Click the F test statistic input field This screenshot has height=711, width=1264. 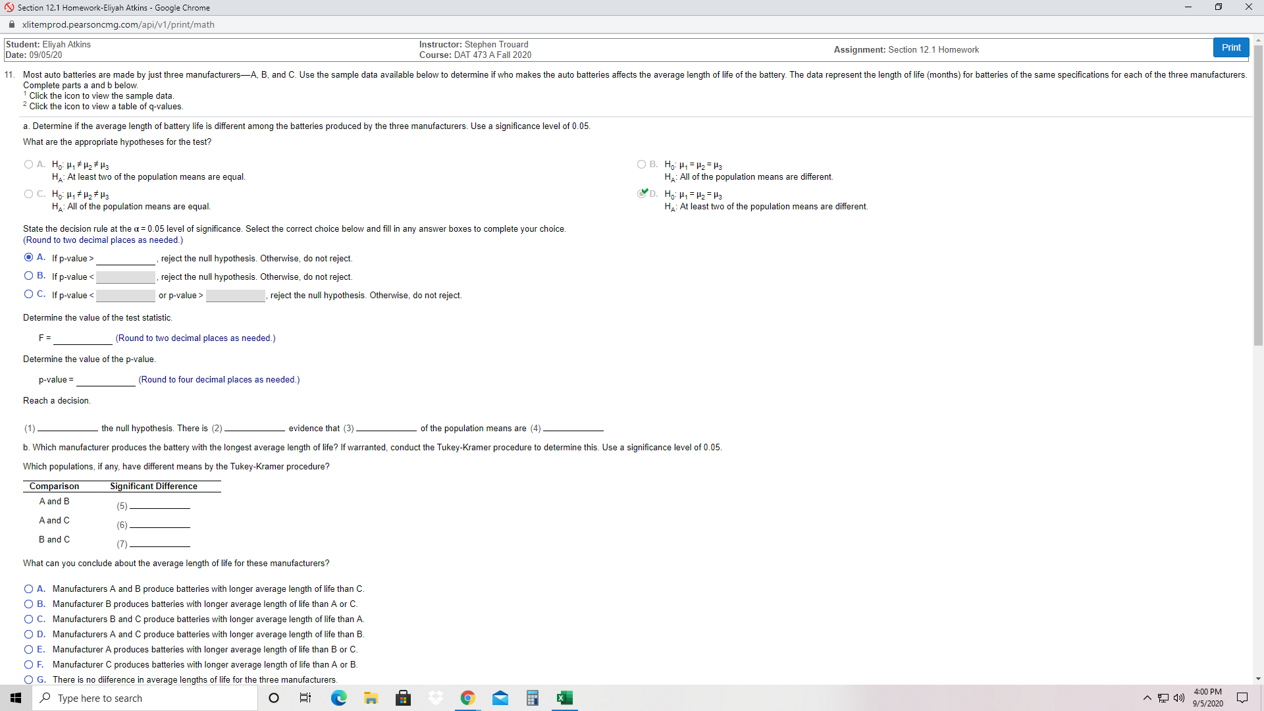point(83,338)
